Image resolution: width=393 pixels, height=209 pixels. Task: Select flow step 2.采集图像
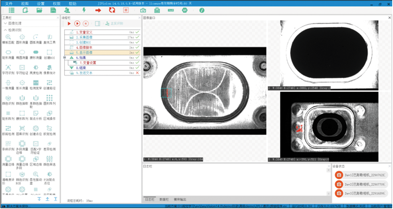point(102,37)
